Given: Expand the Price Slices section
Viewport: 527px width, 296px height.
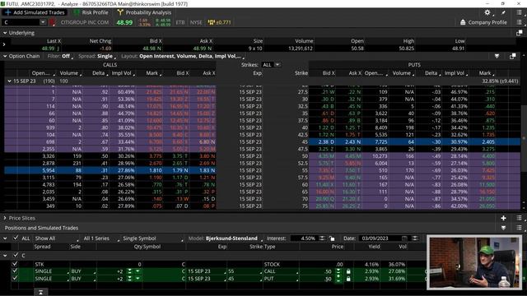Looking at the screenshot, I should [5, 218].
